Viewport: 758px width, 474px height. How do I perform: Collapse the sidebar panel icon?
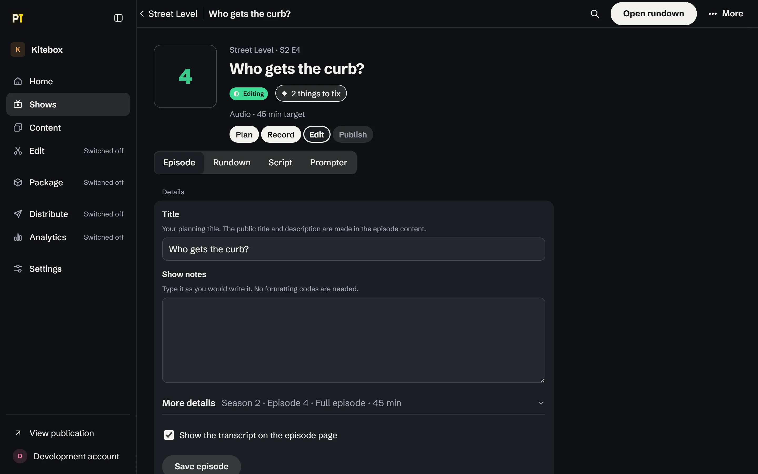pos(118,18)
